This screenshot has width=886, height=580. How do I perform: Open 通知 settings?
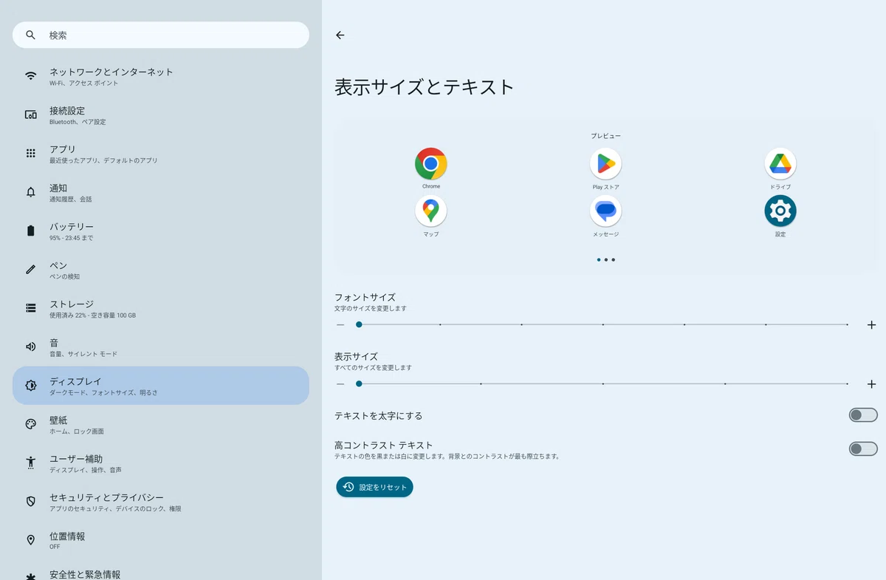[x=161, y=192]
